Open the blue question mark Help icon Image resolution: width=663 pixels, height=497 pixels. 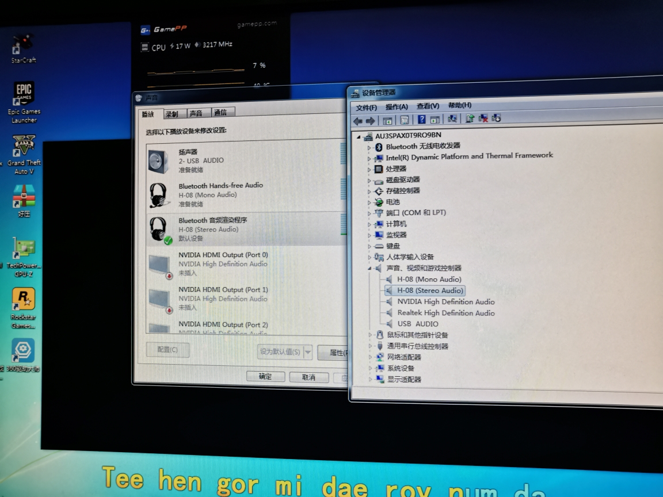[x=421, y=120]
